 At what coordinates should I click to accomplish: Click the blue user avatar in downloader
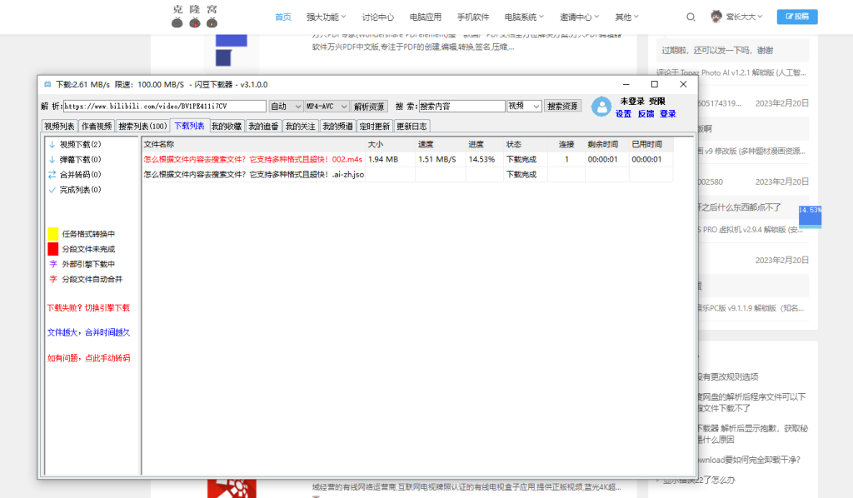pyautogui.click(x=601, y=107)
